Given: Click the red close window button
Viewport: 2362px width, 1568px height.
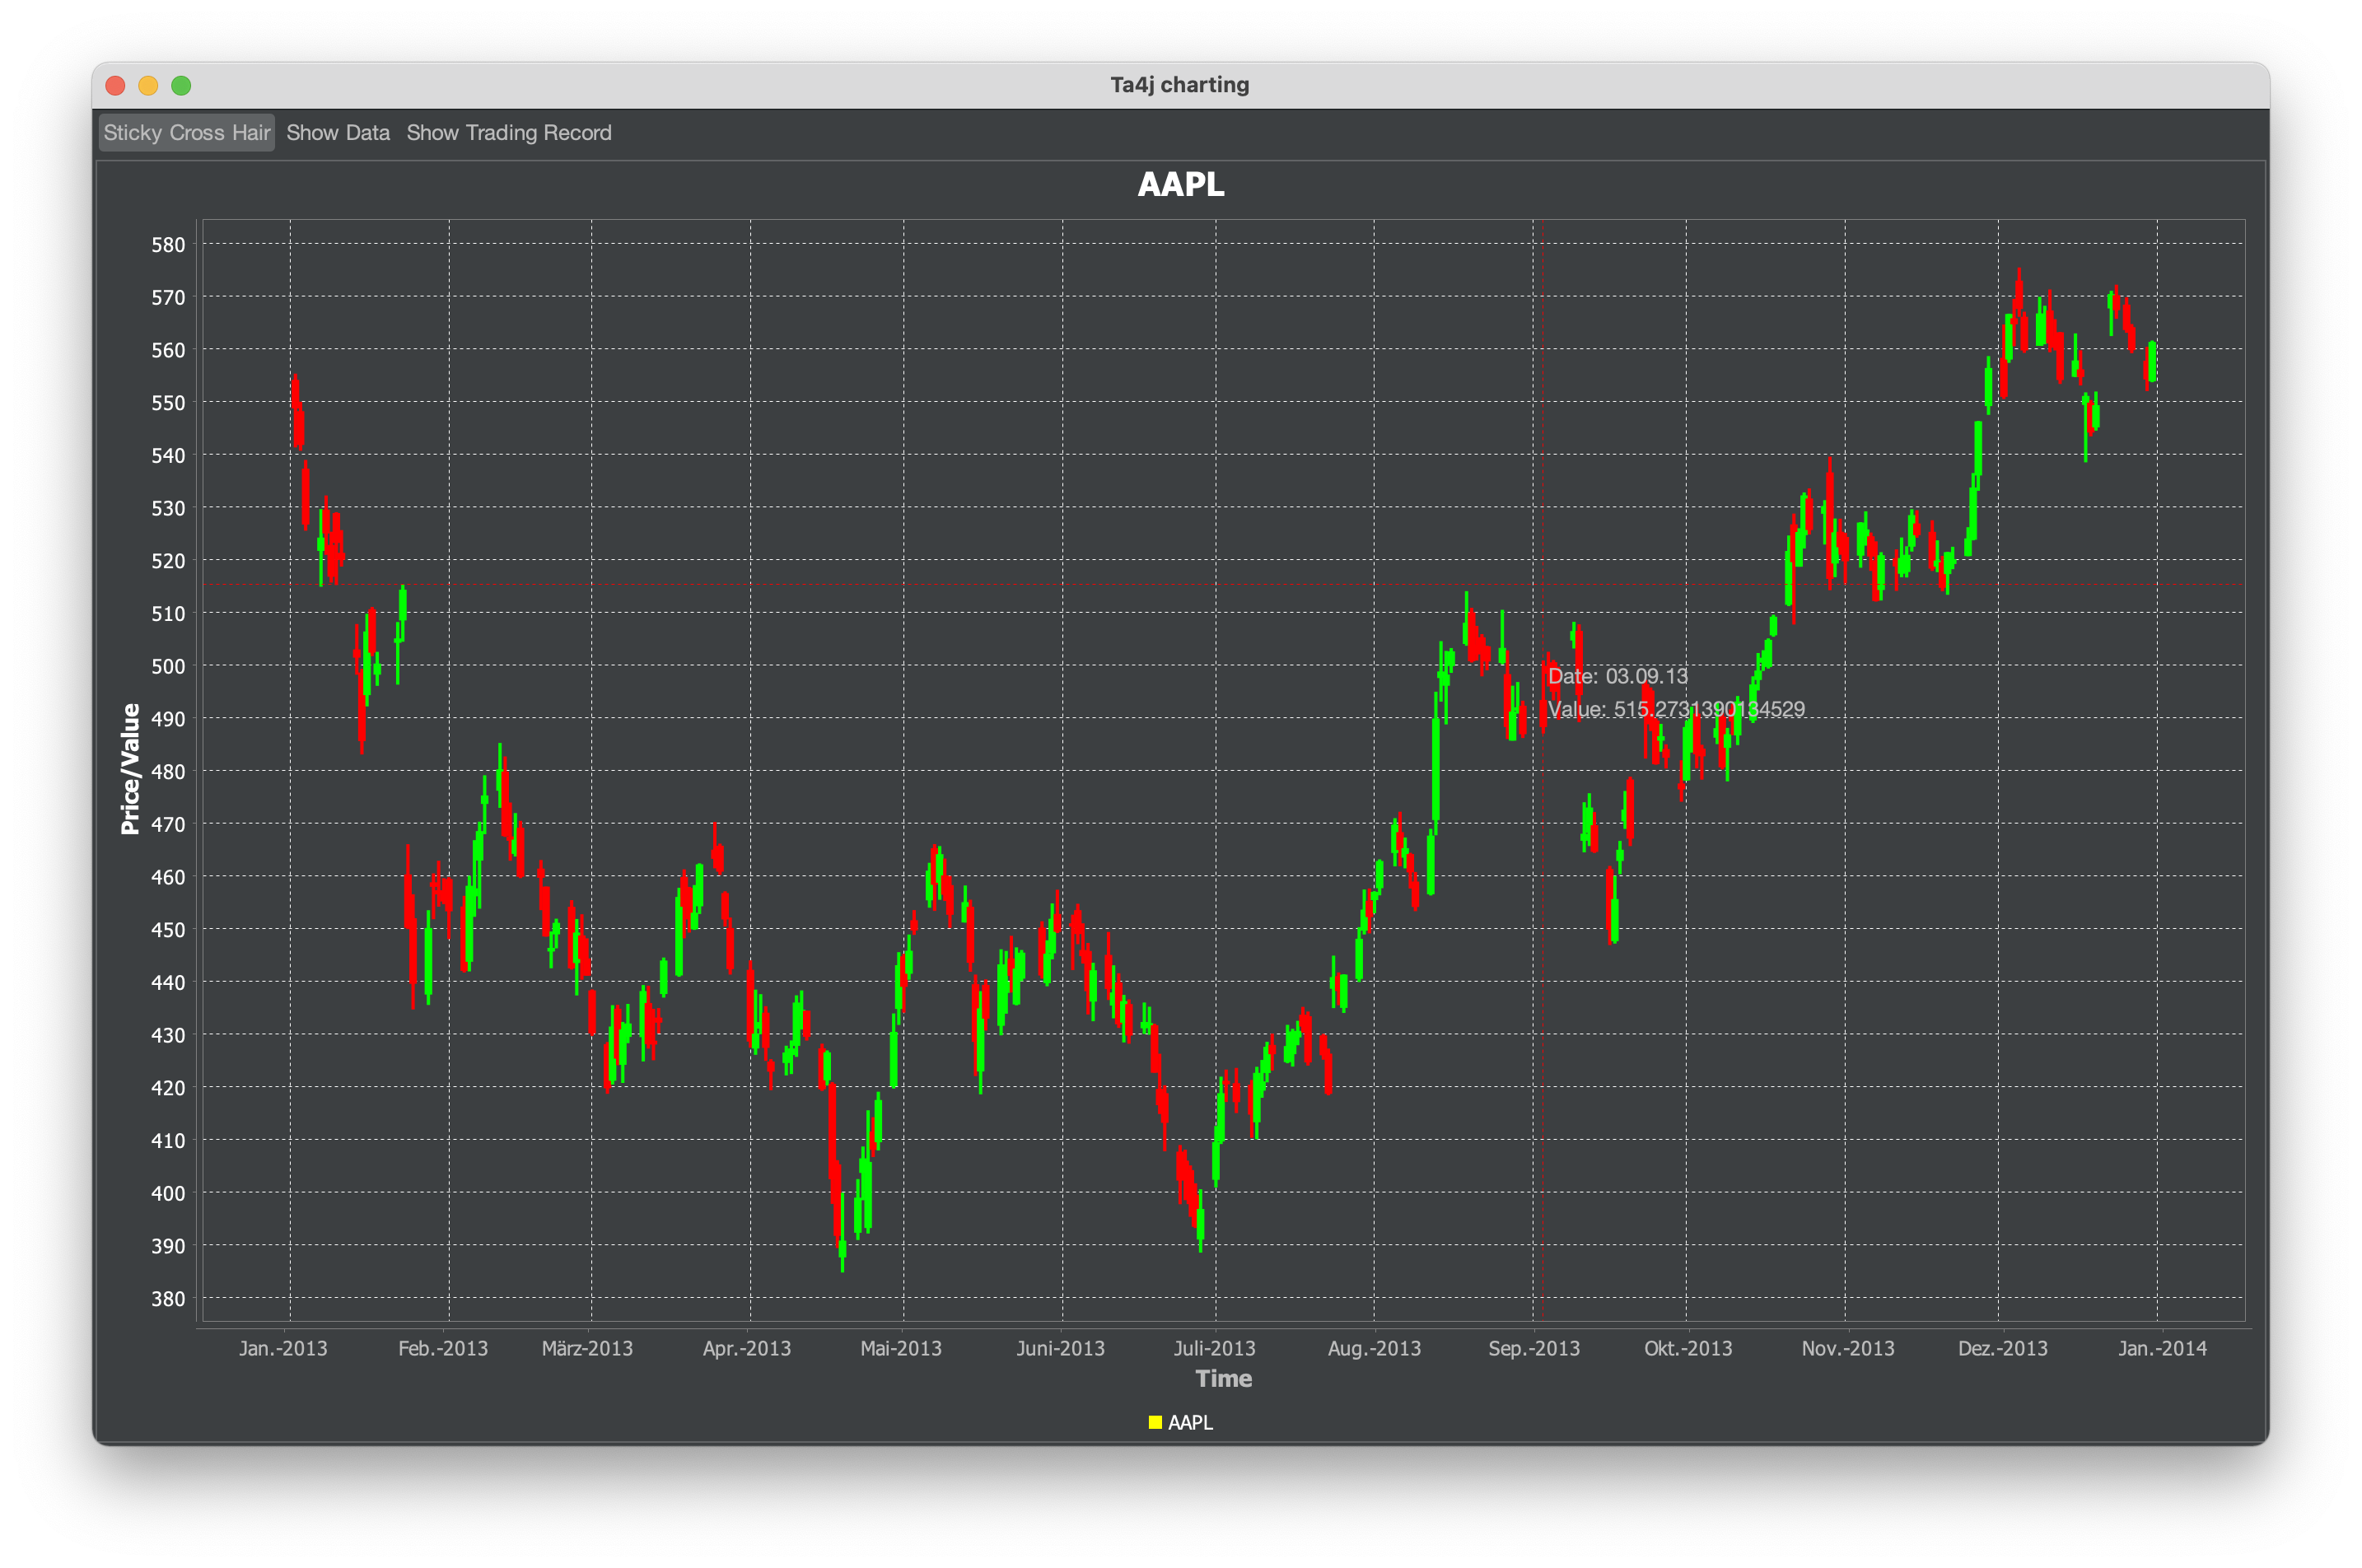Looking at the screenshot, I should click(x=116, y=86).
